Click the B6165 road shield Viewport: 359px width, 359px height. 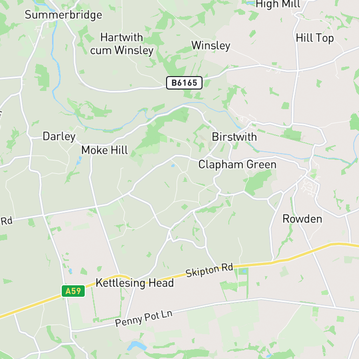point(184,83)
